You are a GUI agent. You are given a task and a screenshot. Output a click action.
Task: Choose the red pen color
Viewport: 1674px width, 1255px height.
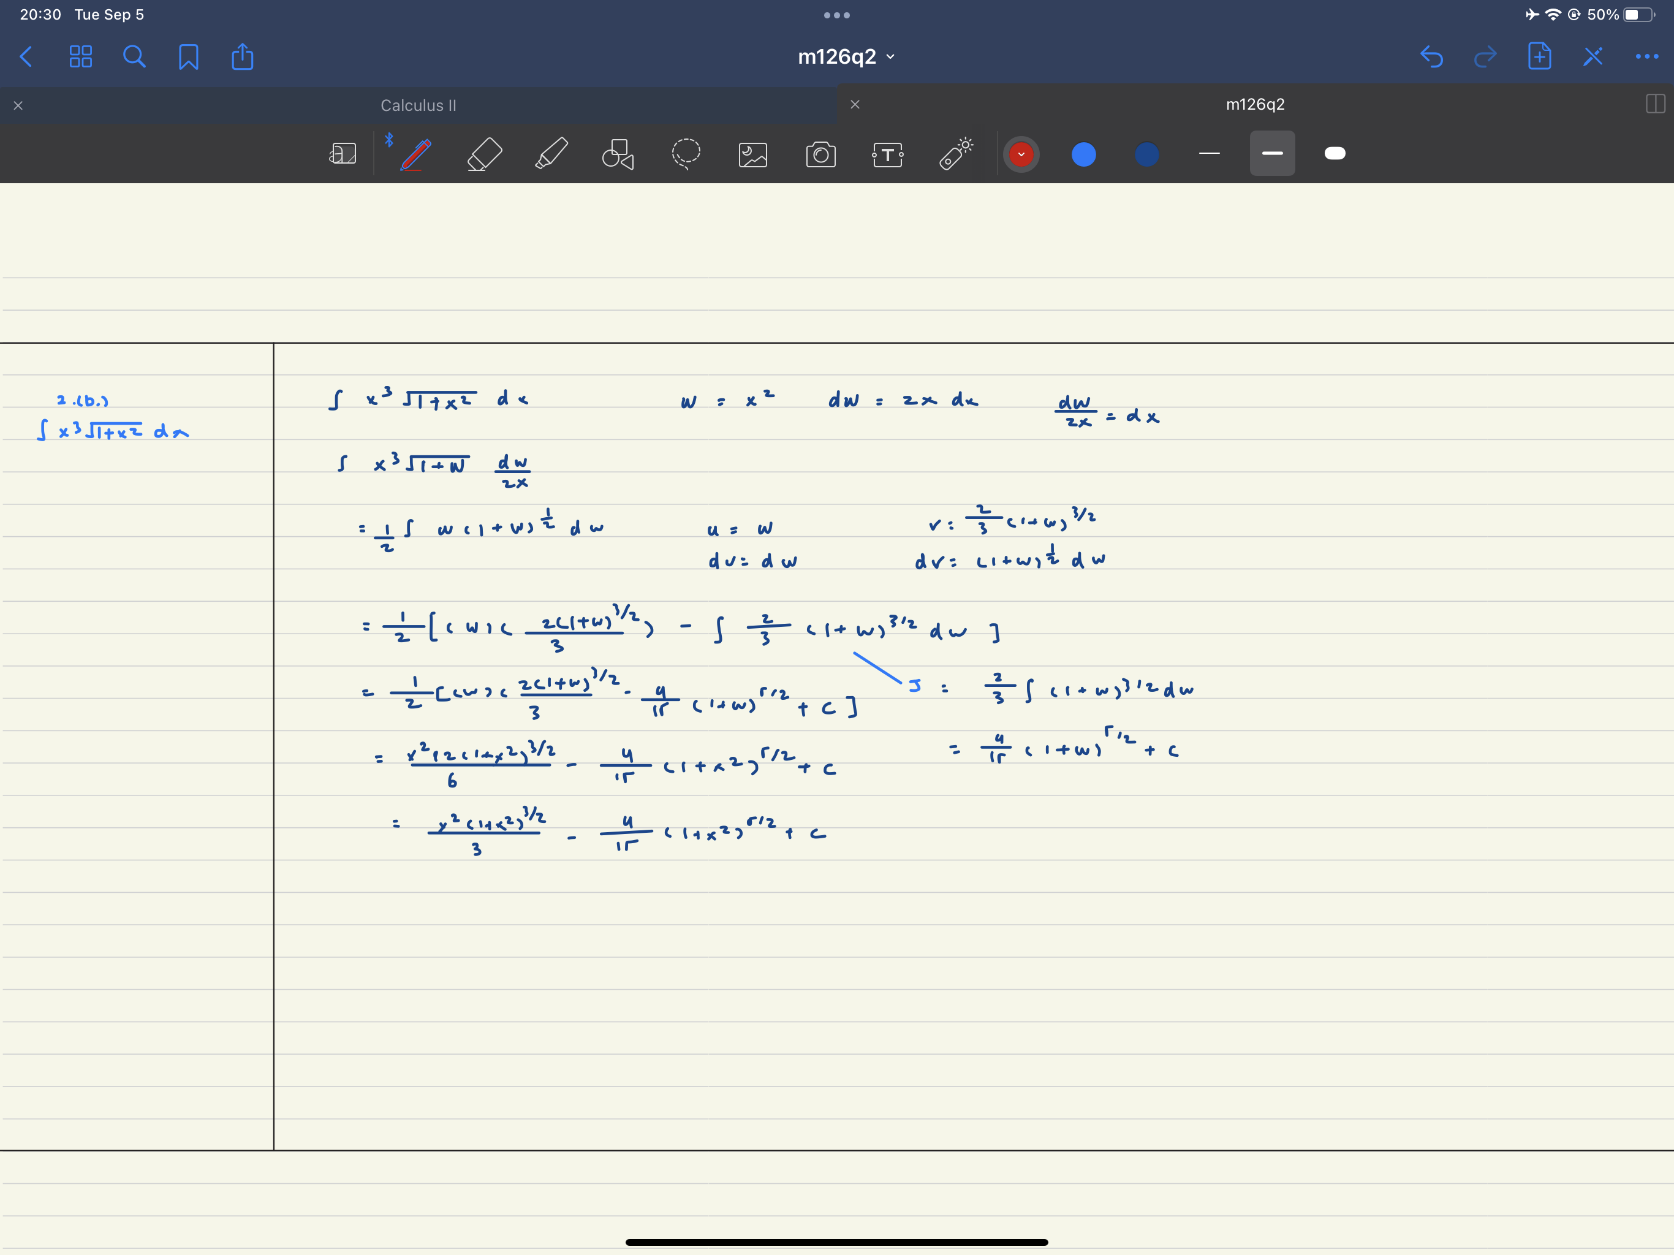coord(1021,154)
